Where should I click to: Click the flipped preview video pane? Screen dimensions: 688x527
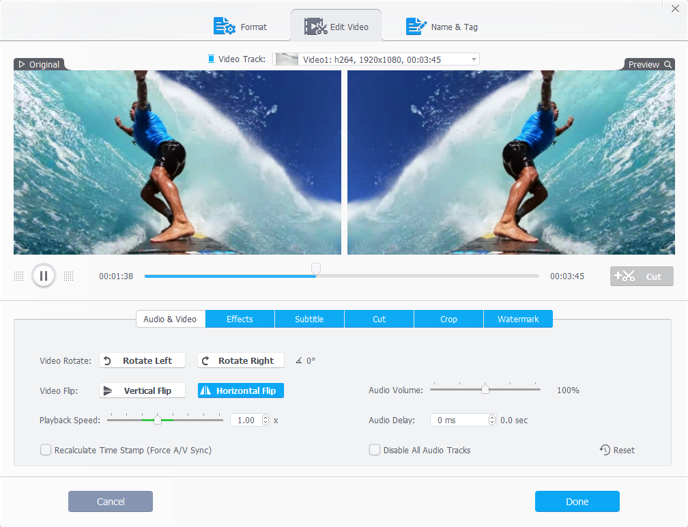tap(511, 162)
